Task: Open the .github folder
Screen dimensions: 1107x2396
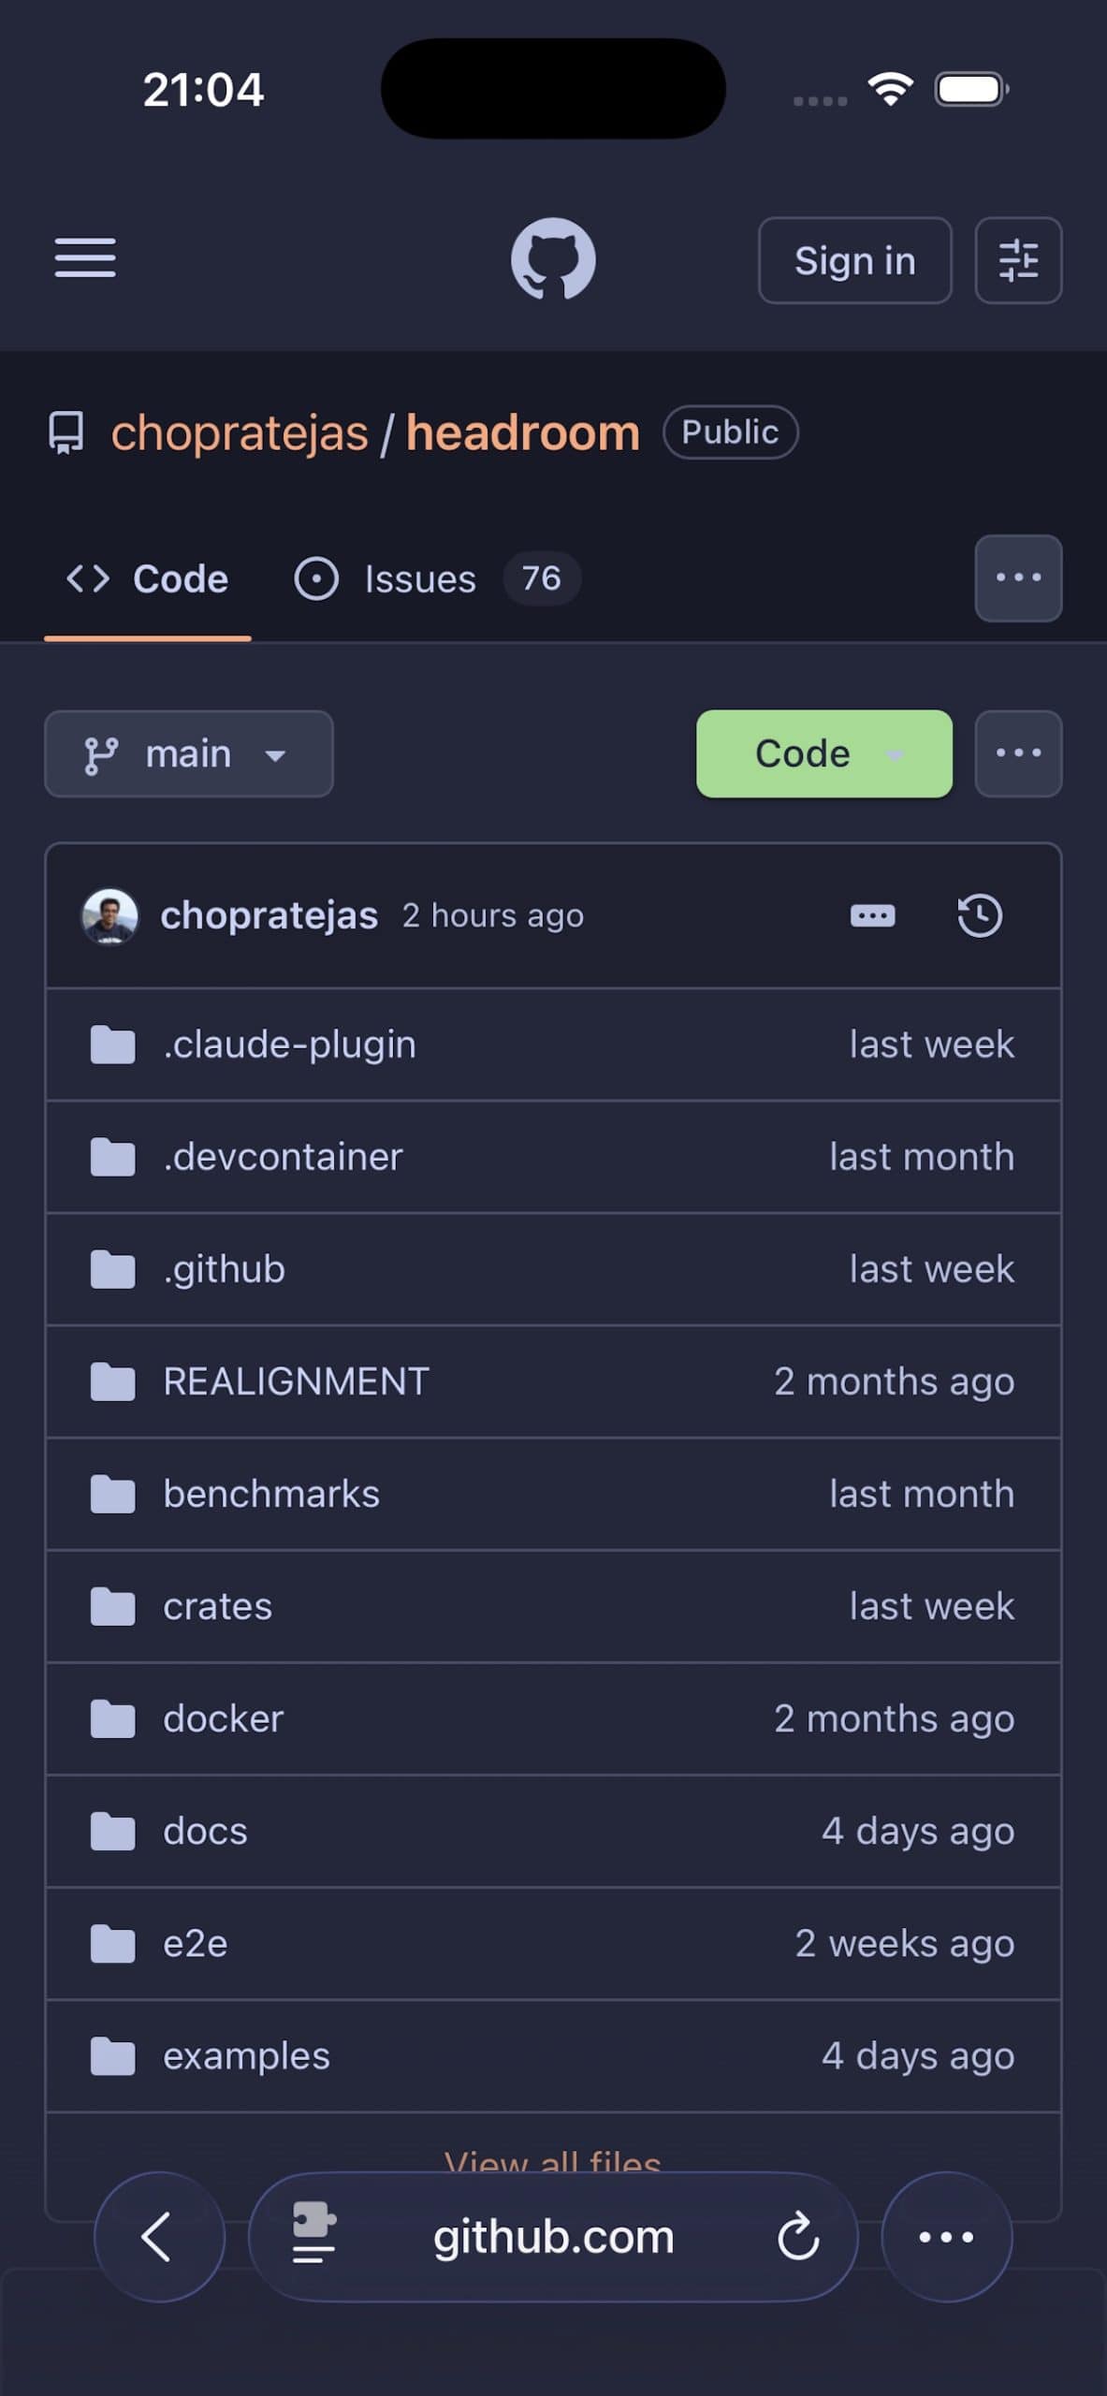Action: tap(224, 1269)
